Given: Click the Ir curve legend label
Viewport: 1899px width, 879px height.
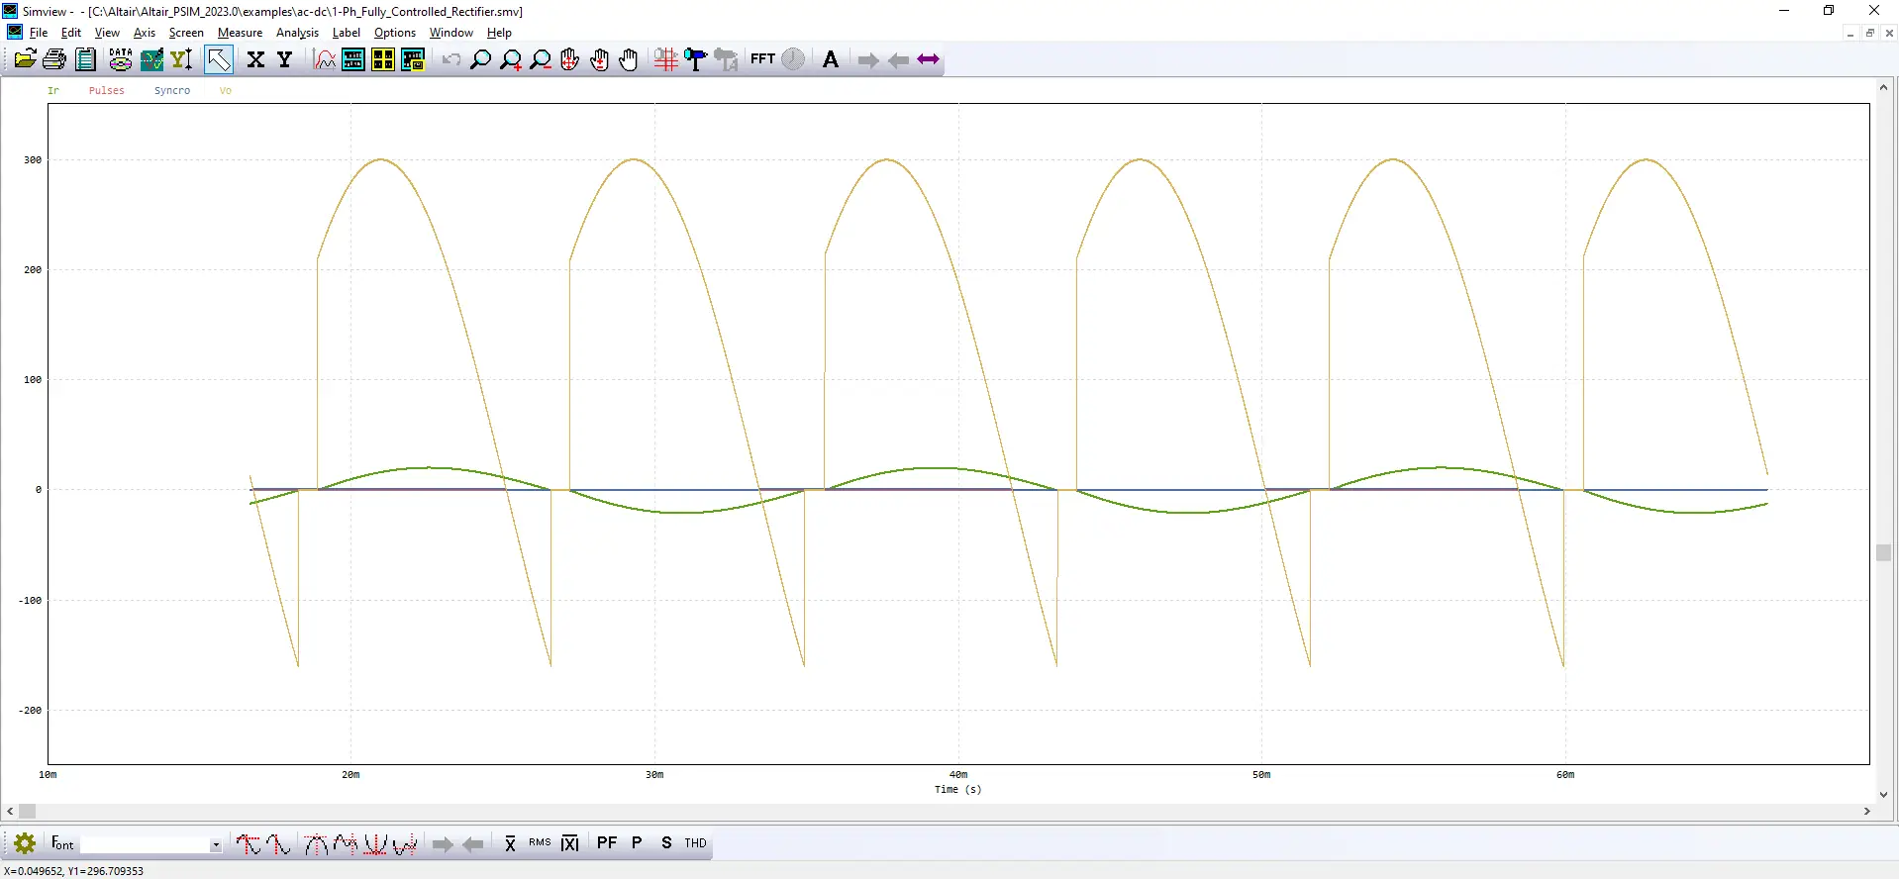Looking at the screenshot, I should pyautogui.click(x=53, y=90).
